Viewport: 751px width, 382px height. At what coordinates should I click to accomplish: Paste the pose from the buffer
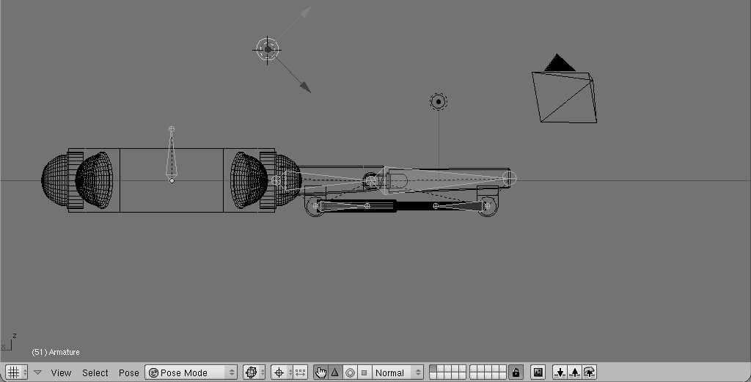(575, 372)
